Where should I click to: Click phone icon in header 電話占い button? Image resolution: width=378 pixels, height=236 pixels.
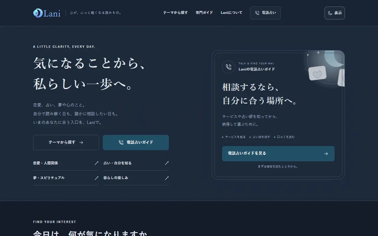click(x=257, y=13)
